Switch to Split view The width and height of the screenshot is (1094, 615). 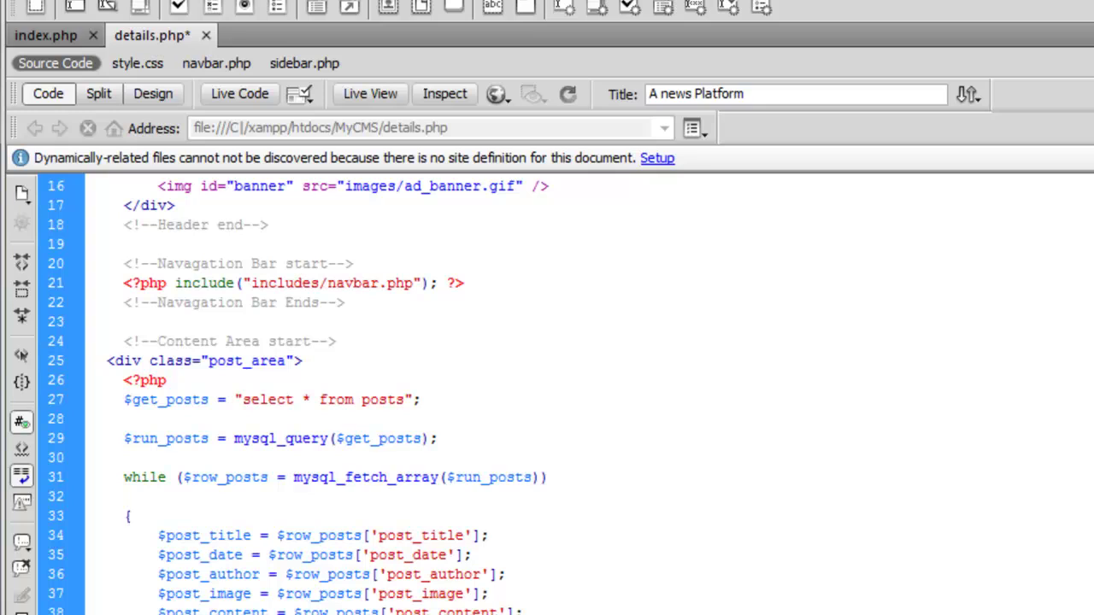98,94
